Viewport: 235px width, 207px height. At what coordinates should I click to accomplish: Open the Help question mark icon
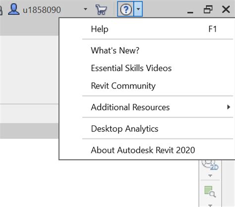point(126,9)
